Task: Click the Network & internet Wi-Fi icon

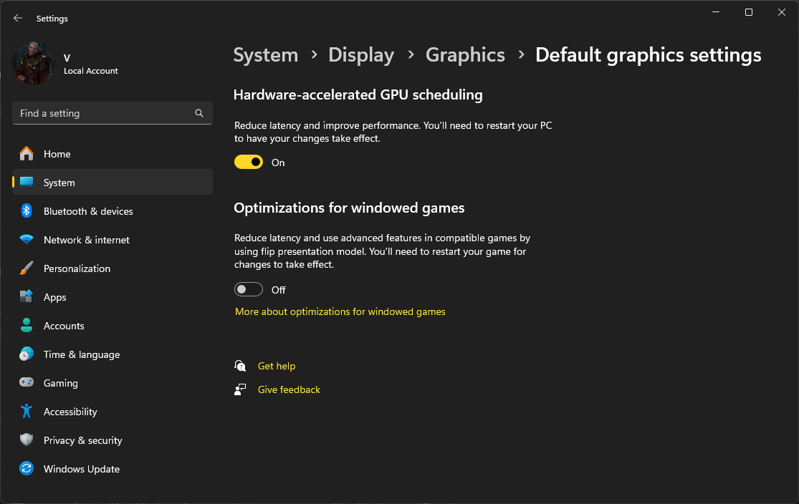Action: 27,240
